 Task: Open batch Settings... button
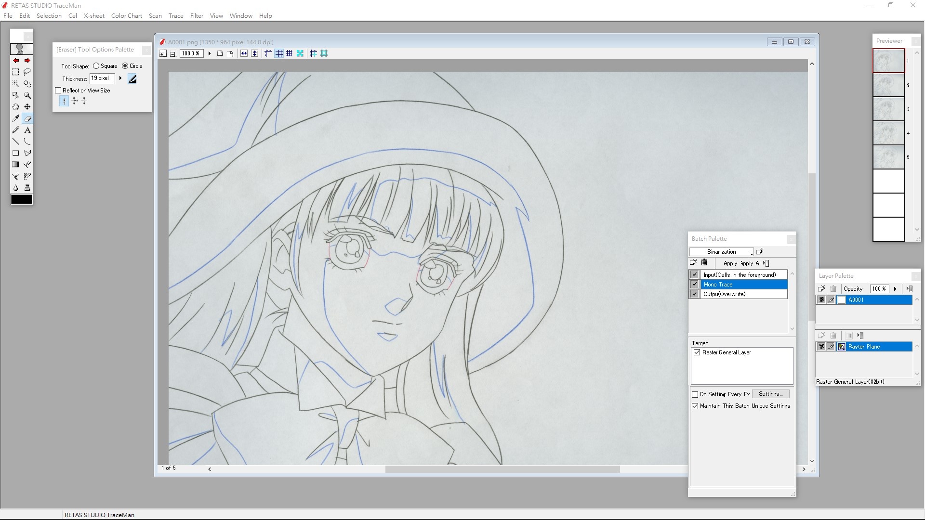[x=770, y=394]
